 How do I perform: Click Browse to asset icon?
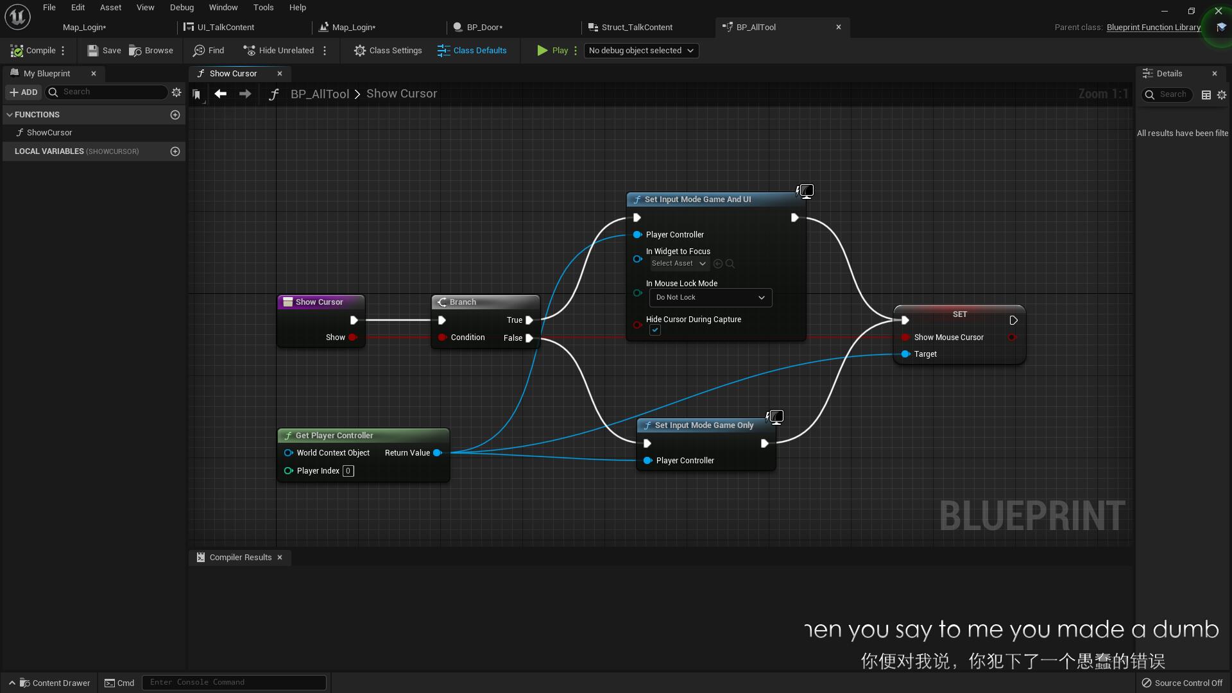135,51
